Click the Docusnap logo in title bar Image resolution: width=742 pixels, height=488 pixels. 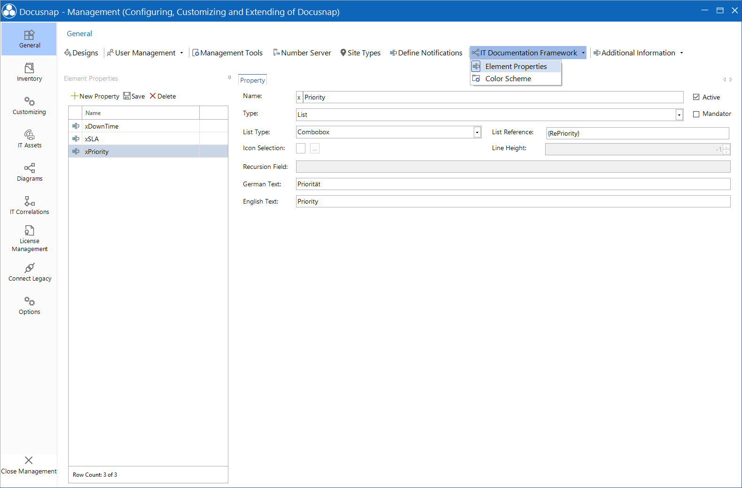coord(9,11)
